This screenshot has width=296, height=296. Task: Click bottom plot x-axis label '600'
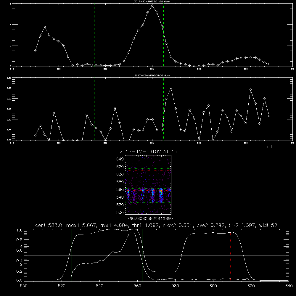[x=213, y=286]
